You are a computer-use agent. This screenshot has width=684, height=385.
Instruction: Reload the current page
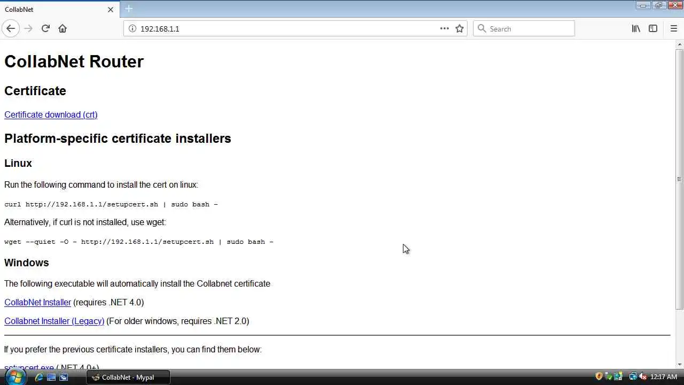click(x=45, y=28)
